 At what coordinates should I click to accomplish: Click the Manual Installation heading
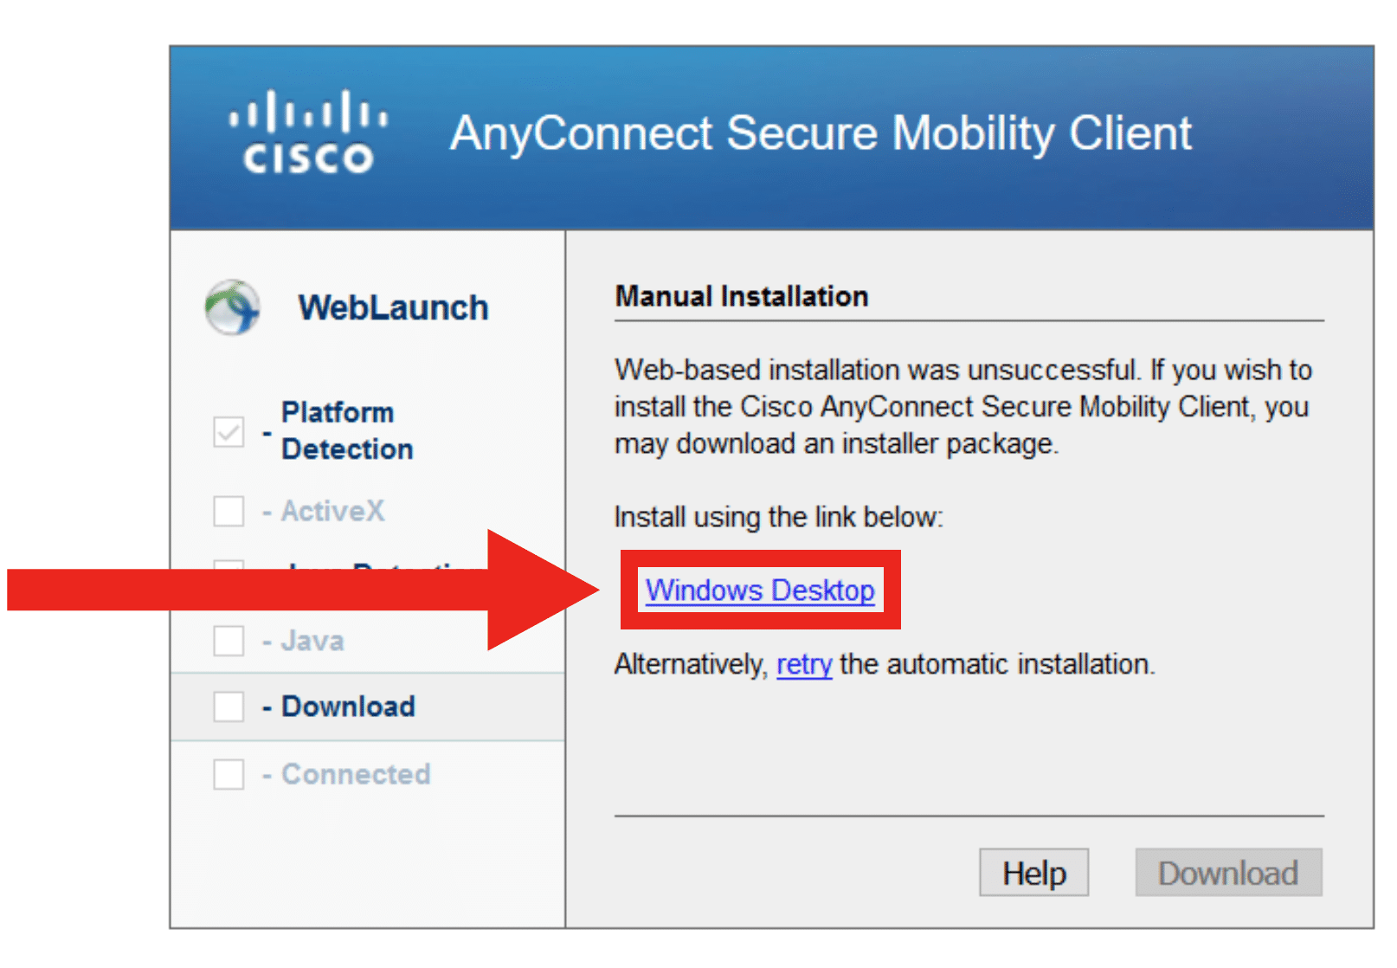coord(740,296)
